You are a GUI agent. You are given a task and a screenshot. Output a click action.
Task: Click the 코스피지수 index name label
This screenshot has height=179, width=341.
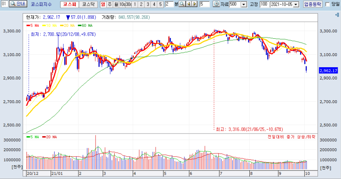[x=41, y=4]
